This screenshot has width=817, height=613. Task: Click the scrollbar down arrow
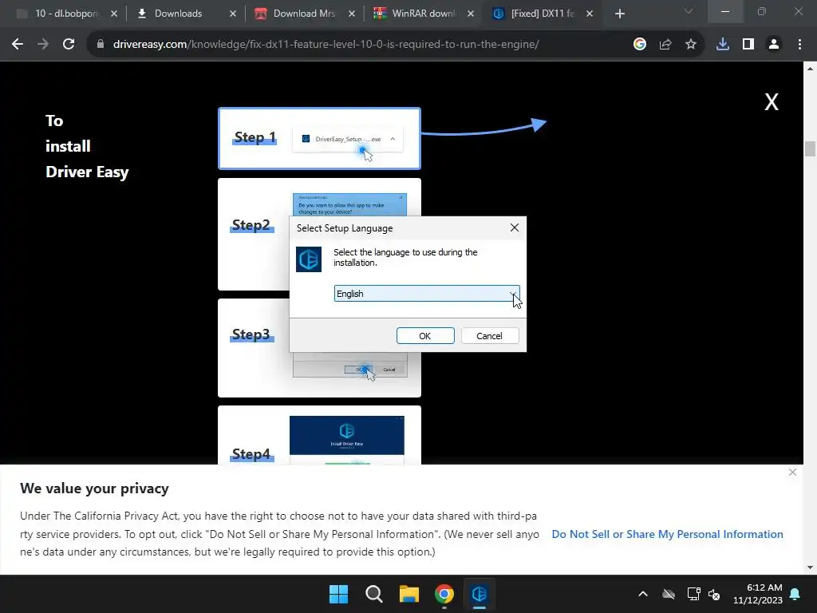(x=810, y=568)
